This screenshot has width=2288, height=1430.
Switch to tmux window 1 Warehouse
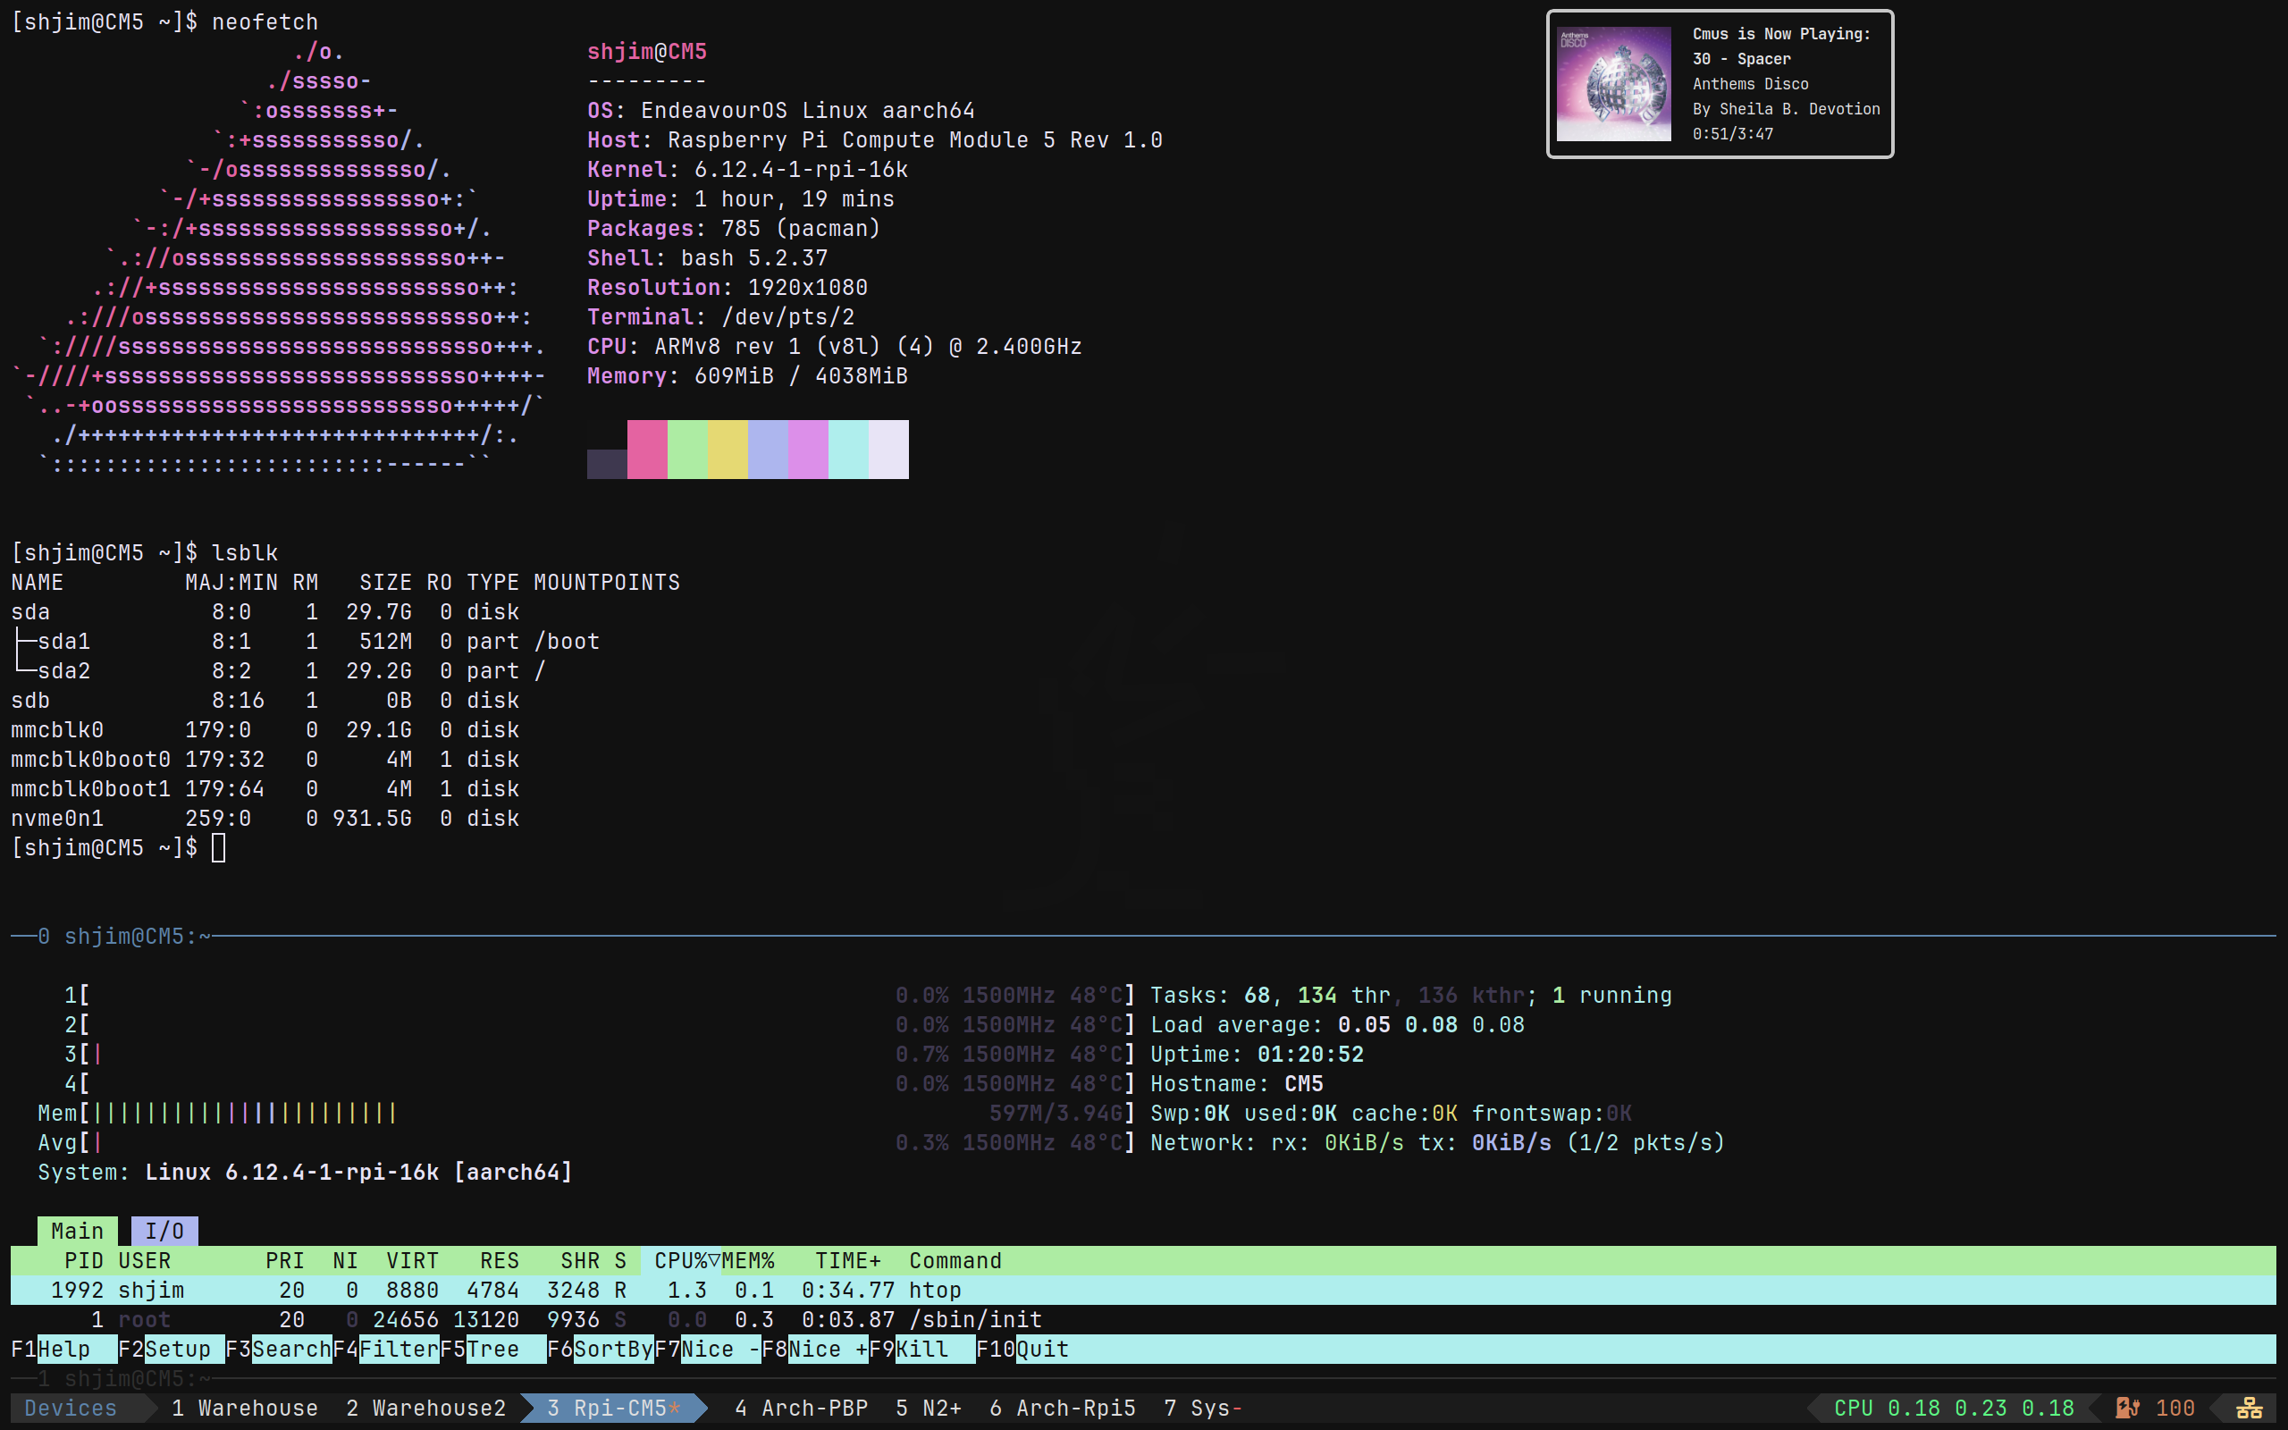tap(245, 1409)
